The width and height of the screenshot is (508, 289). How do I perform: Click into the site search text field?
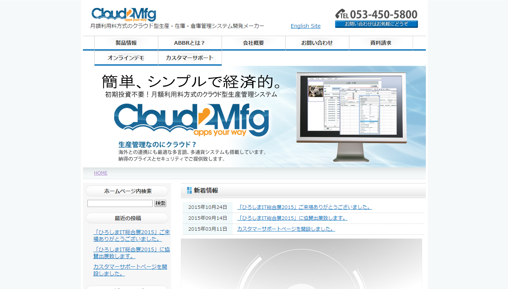pos(120,204)
